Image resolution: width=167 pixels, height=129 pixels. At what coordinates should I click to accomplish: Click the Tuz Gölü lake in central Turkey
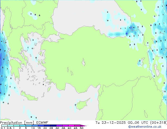[84, 63]
